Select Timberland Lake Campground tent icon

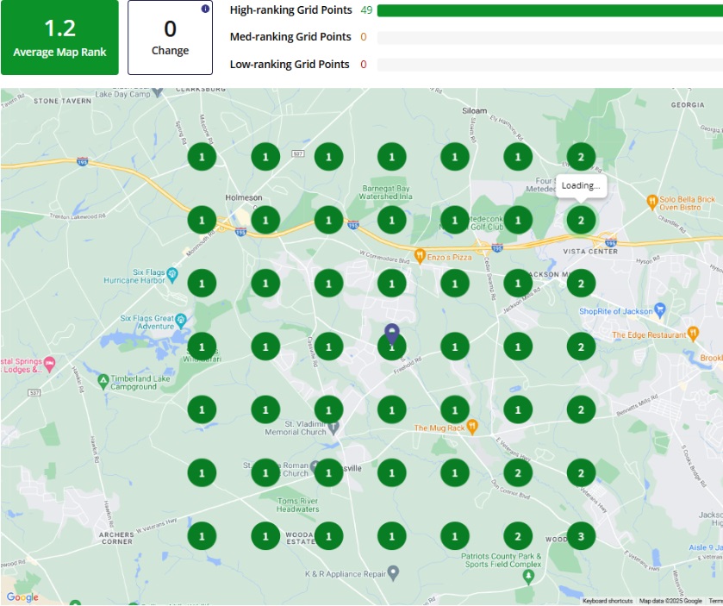103,381
